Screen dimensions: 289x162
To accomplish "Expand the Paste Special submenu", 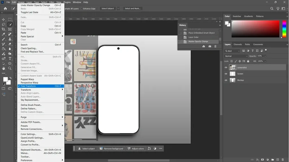I will tap(41, 36).
